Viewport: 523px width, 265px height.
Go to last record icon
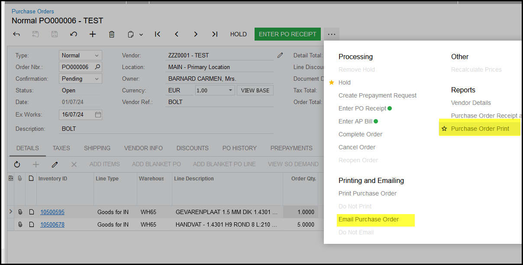215,34
